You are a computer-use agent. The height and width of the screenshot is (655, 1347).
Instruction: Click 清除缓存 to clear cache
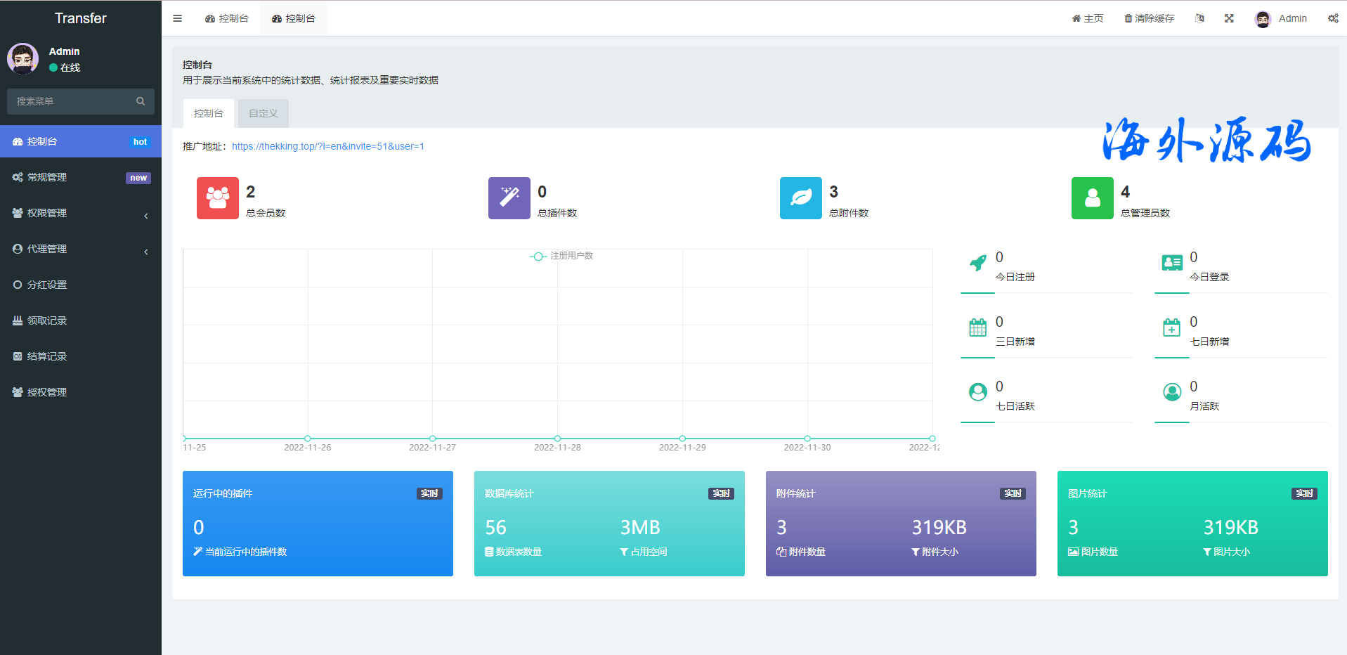(x=1149, y=18)
